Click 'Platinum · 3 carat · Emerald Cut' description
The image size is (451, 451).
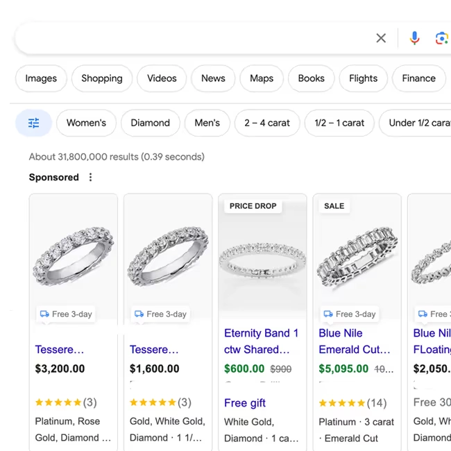356,430
